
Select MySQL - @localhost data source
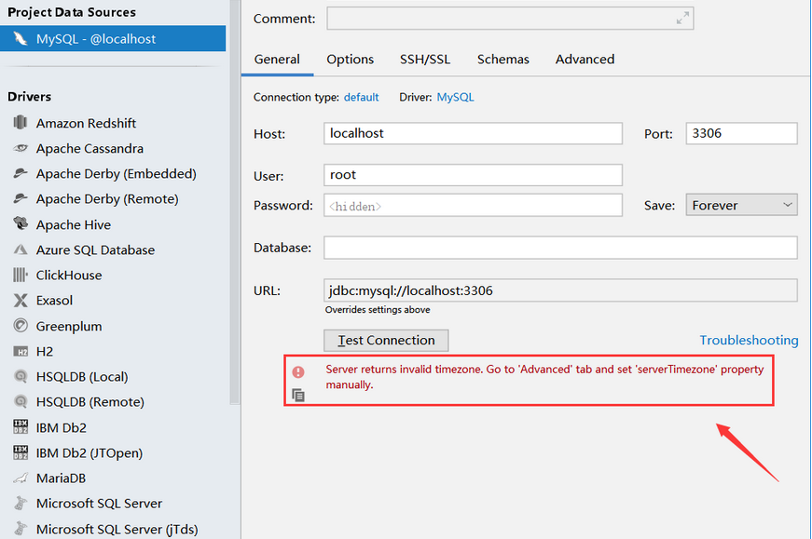[113, 39]
